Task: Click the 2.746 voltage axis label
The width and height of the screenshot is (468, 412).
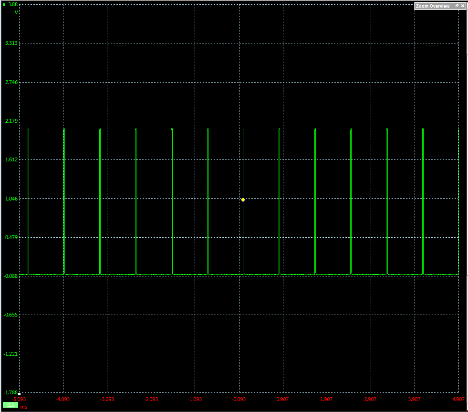Action: [11, 82]
